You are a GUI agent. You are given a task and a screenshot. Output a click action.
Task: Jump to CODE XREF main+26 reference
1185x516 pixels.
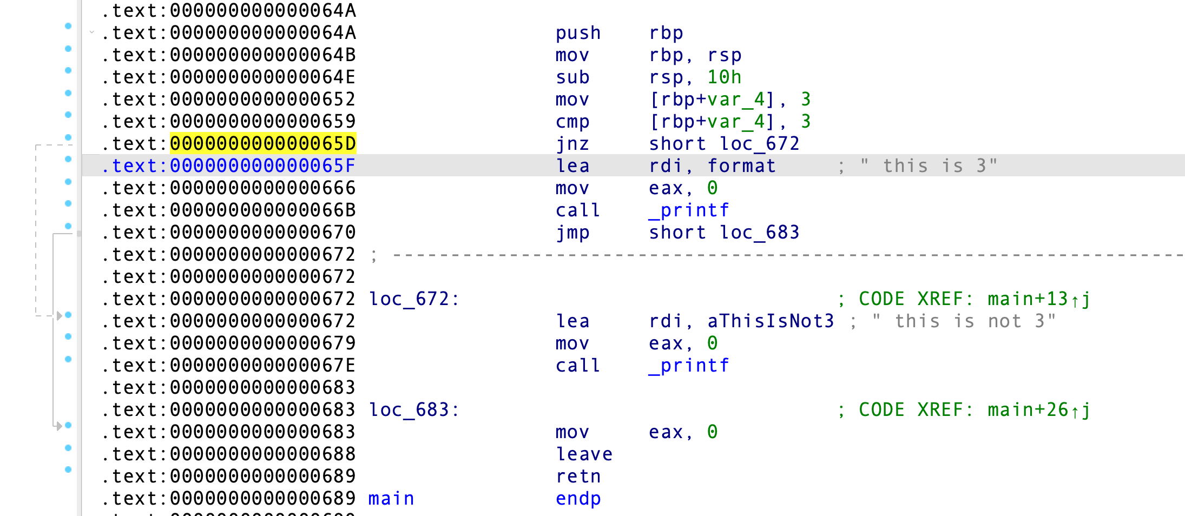1039,410
